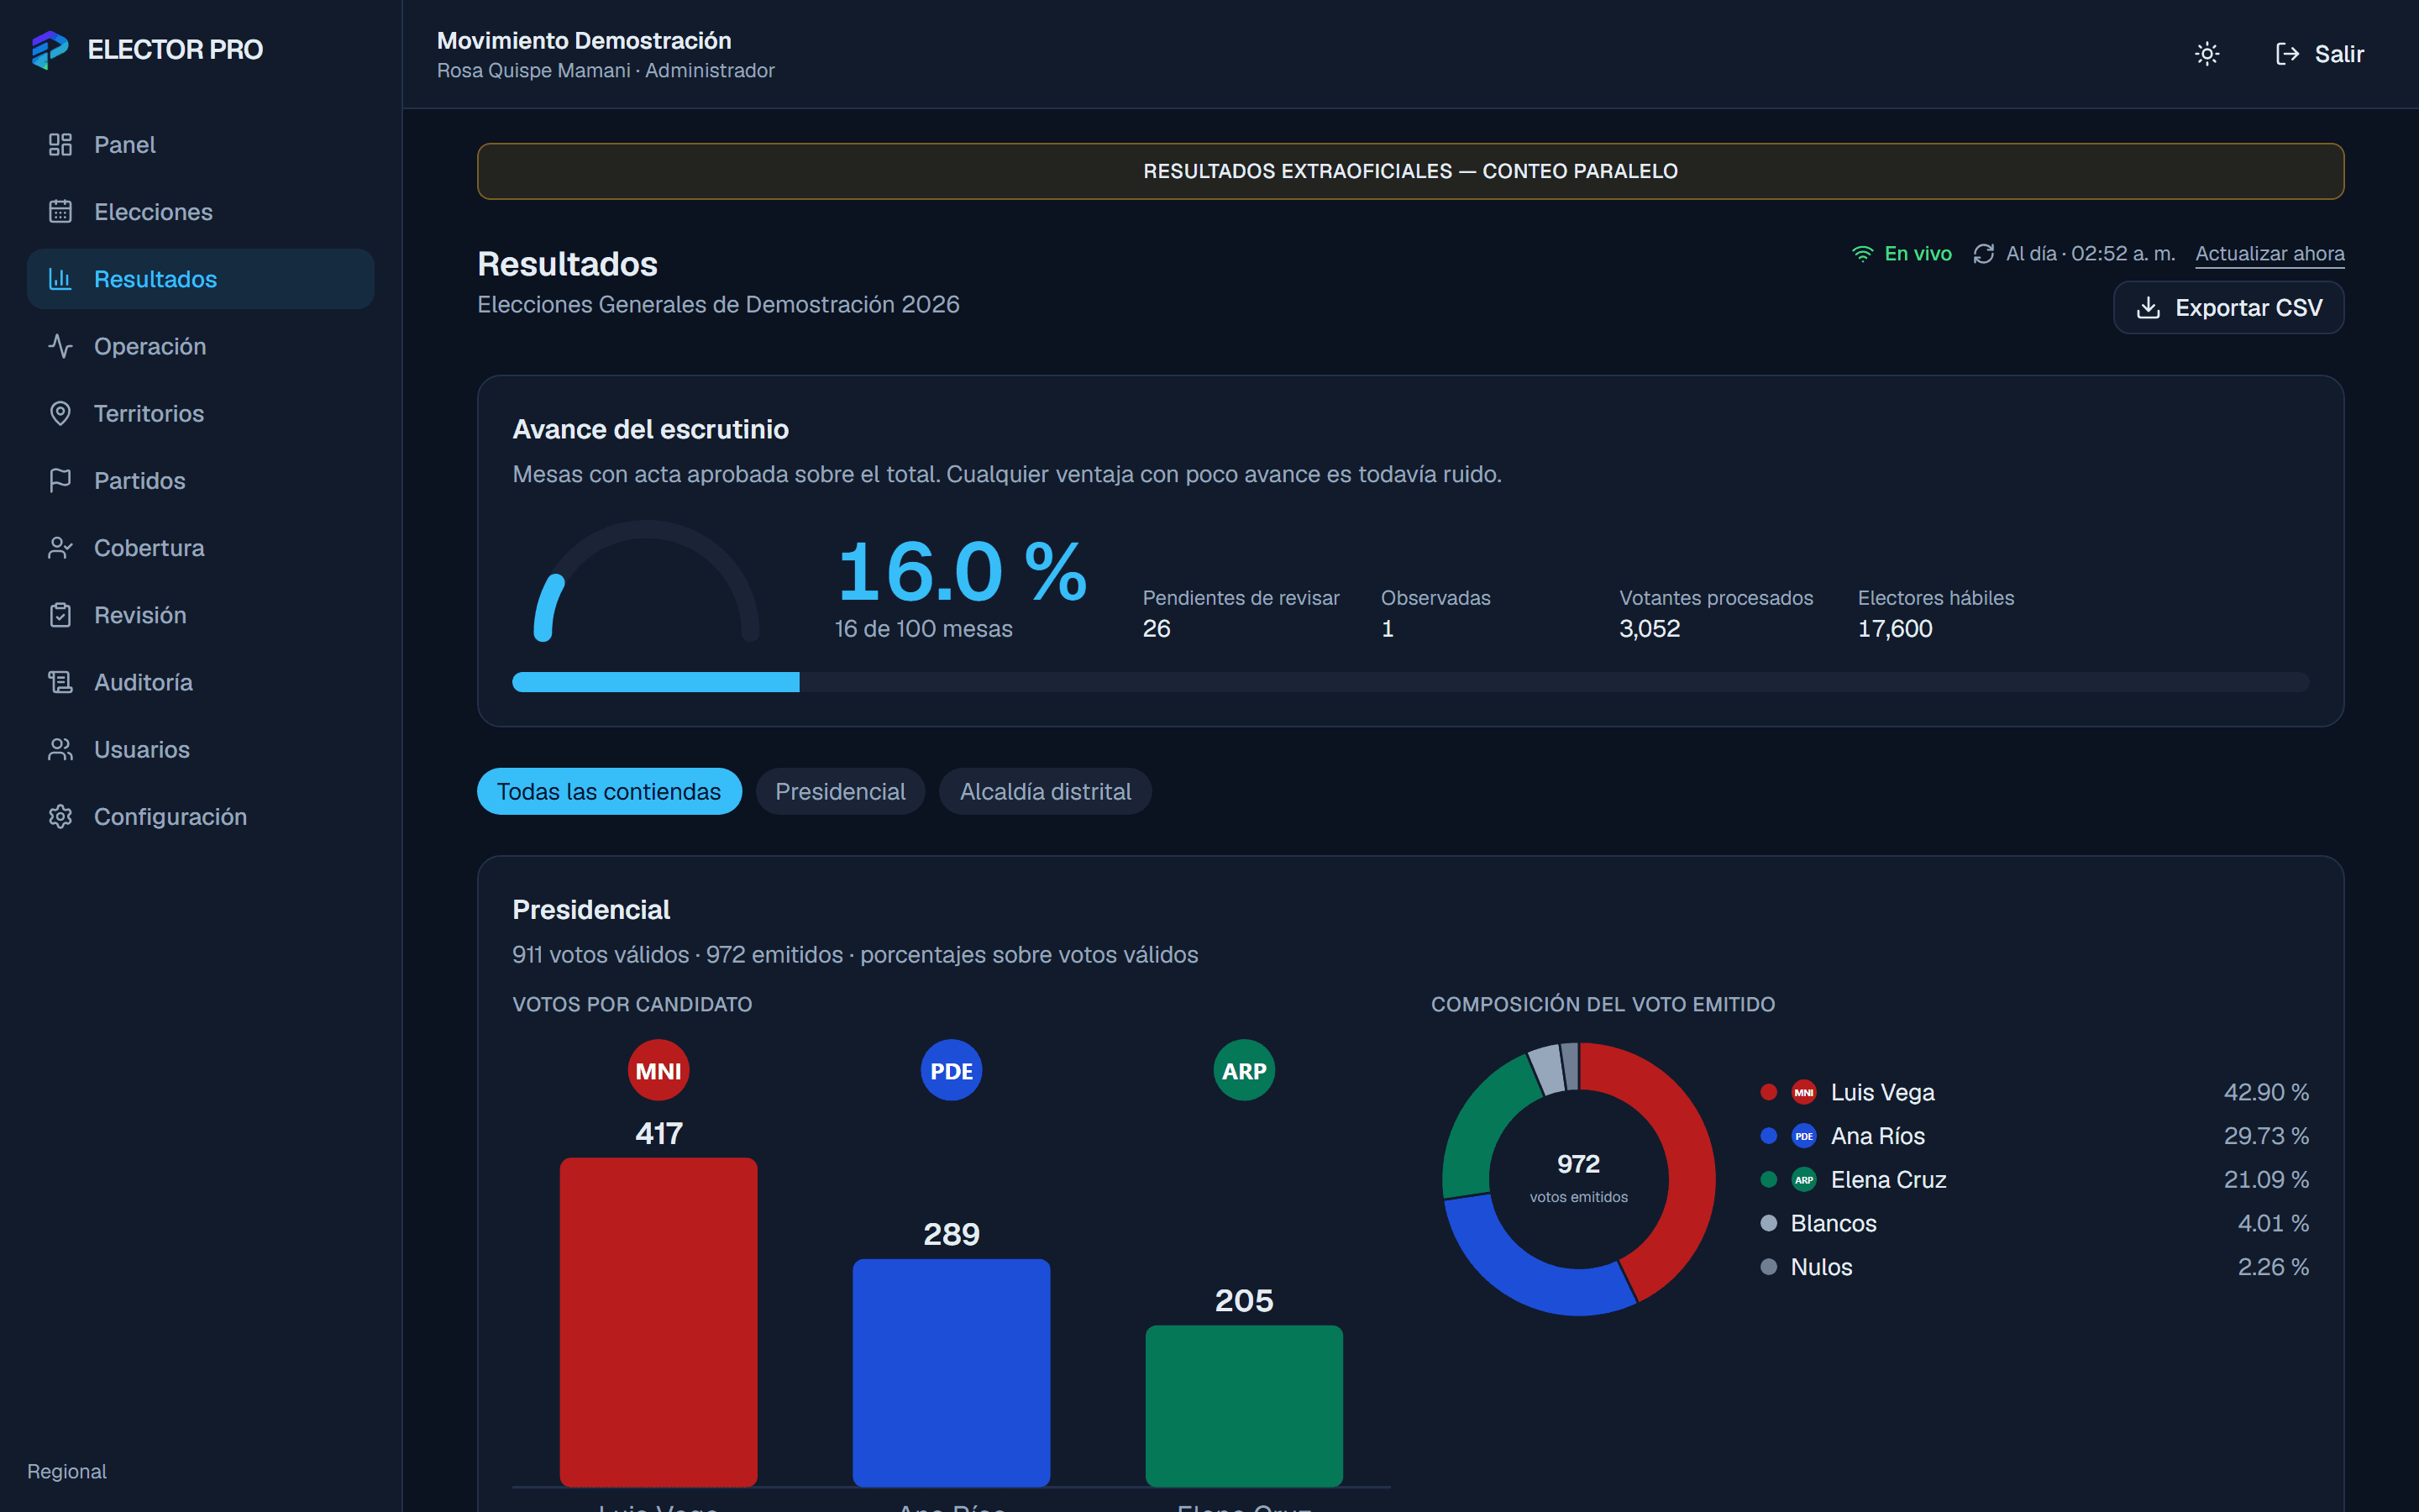This screenshot has height=1512, width=2419.
Task: Click the Votantes procesados value 3,052
Action: (1650, 629)
